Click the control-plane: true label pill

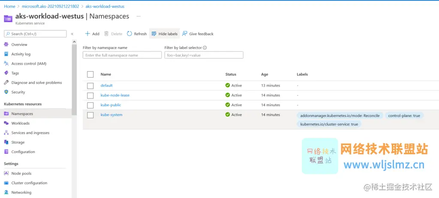click(x=404, y=116)
